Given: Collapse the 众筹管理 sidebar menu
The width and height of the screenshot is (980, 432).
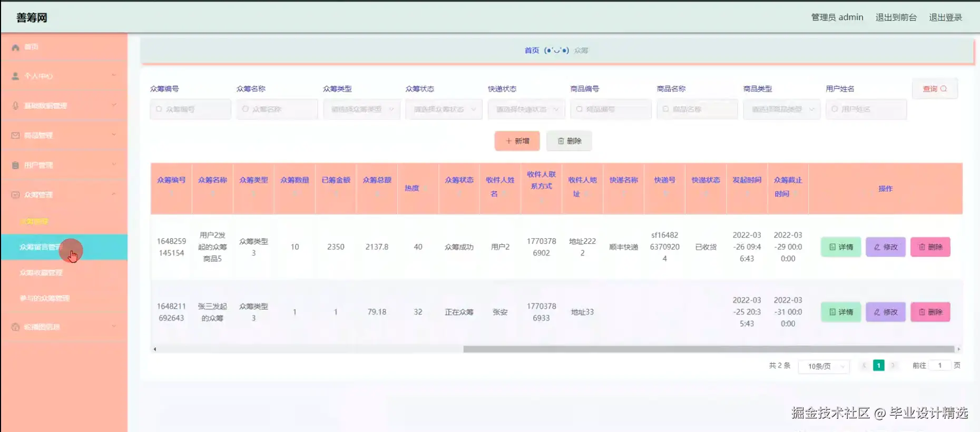Looking at the screenshot, I should (64, 195).
